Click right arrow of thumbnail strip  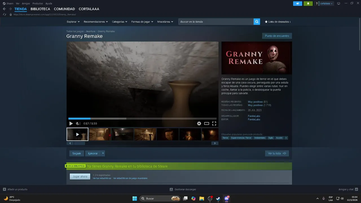click(x=215, y=143)
